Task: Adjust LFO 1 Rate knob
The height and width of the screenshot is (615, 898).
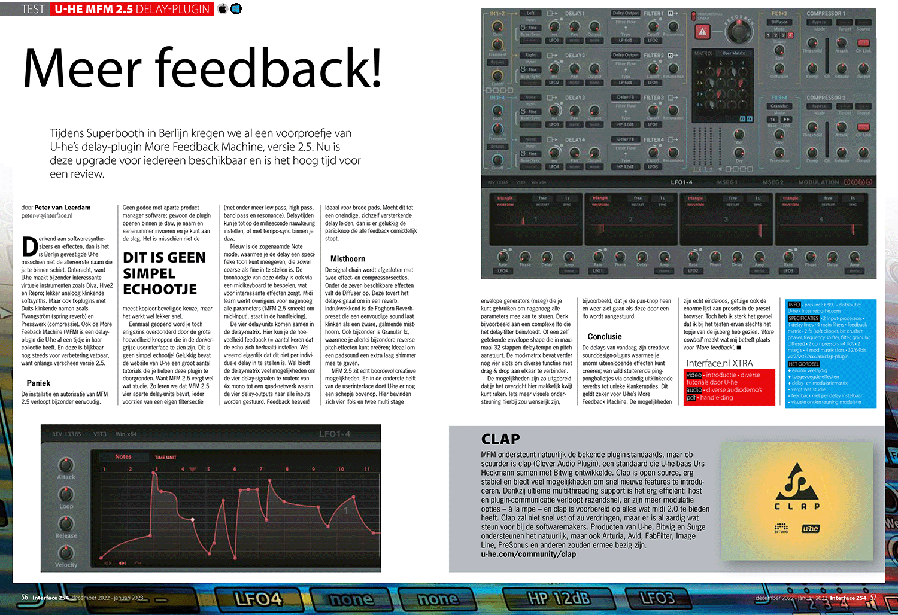Action: pos(503,257)
